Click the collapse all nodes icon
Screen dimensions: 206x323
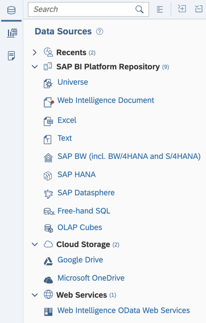coord(199,9)
